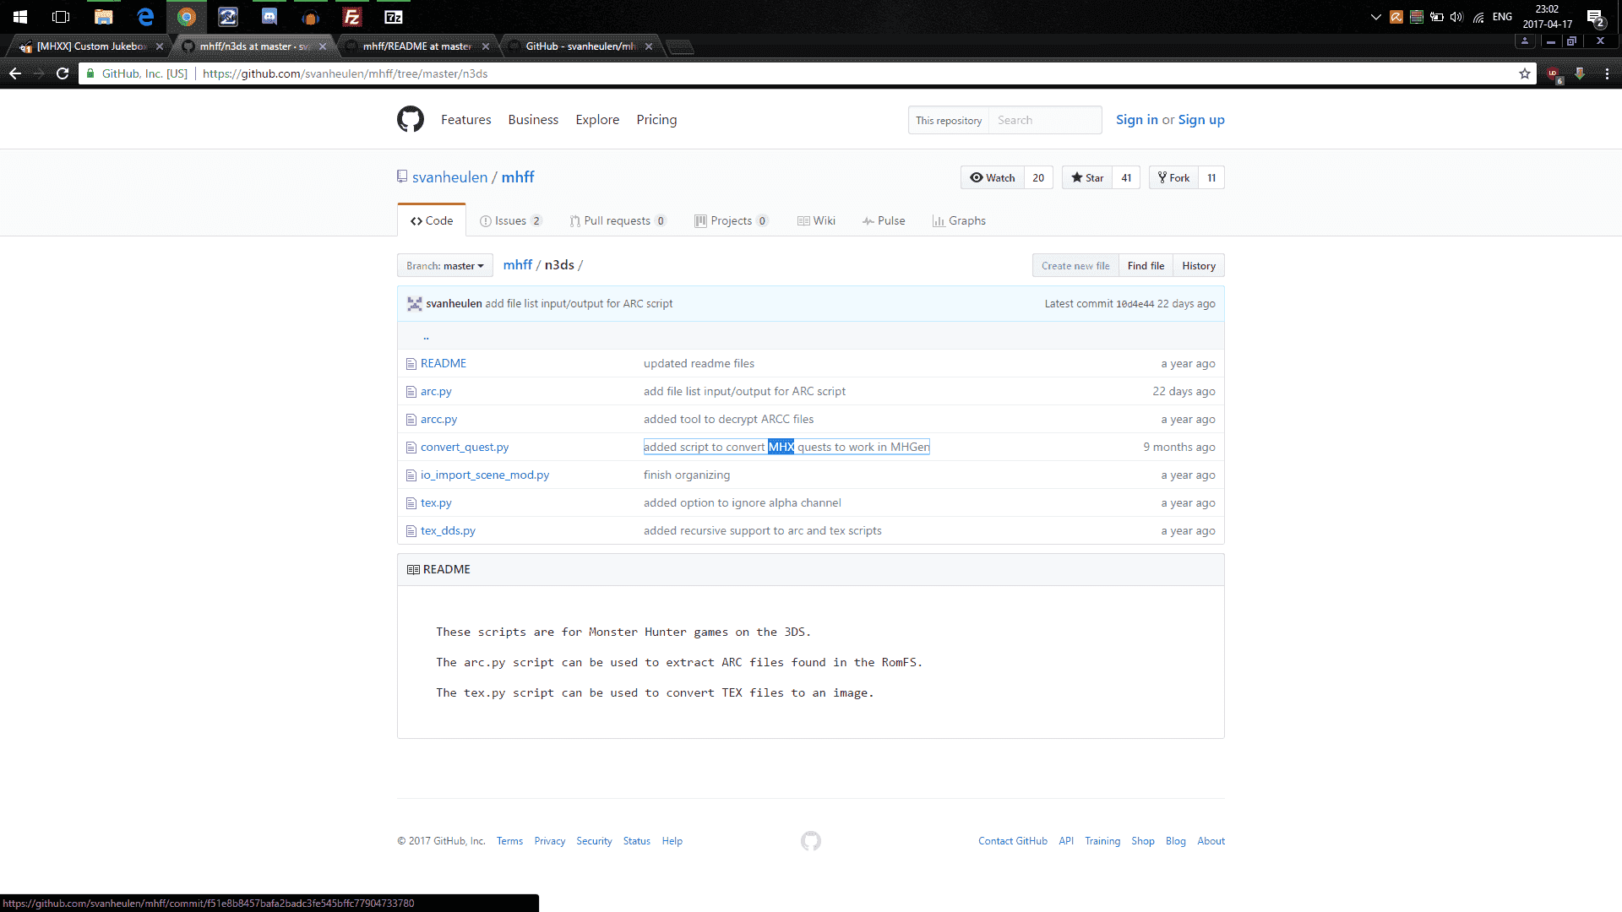Open Features in GitHub header
The image size is (1622, 912).
click(465, 120)
